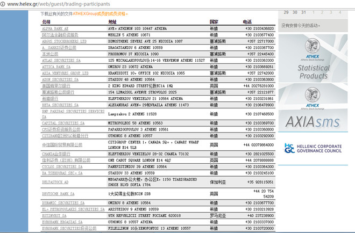Open ATTICA BANK SA link

tap(56, 67)
